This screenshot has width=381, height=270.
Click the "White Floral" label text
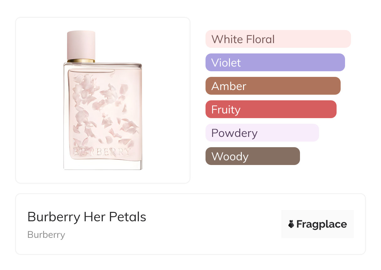tap(243, 39)
